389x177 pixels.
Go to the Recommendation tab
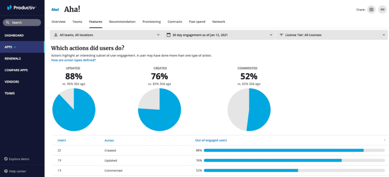122,22
